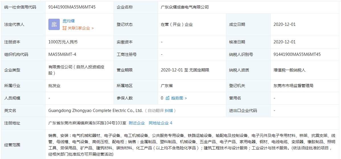Screen dimensions: 341x159
Task: Click the English name Guangdong Zhongyao Complete Electric
Action: (95, 111)
